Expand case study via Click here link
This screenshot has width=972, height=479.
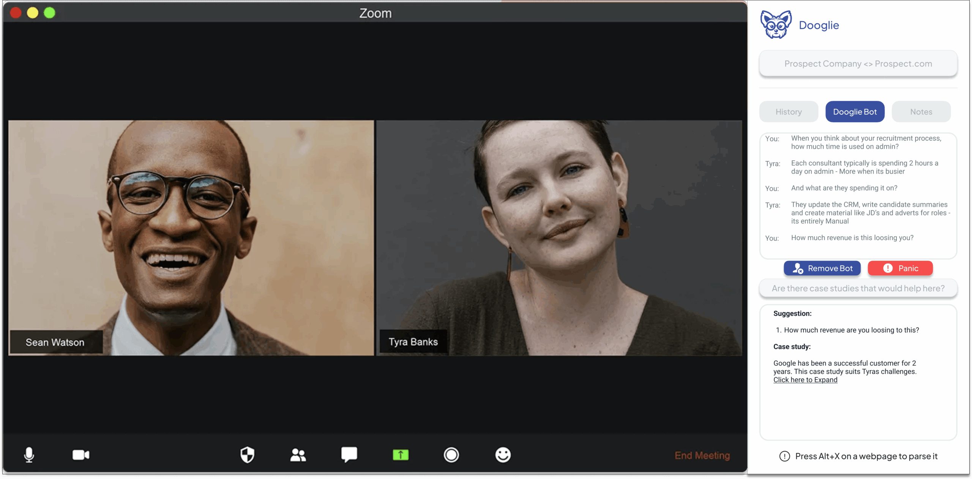point(805,380)
